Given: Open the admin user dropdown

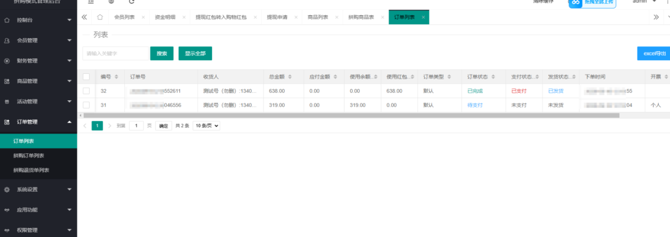Looking at the screenshot, I should pos(644,2).
